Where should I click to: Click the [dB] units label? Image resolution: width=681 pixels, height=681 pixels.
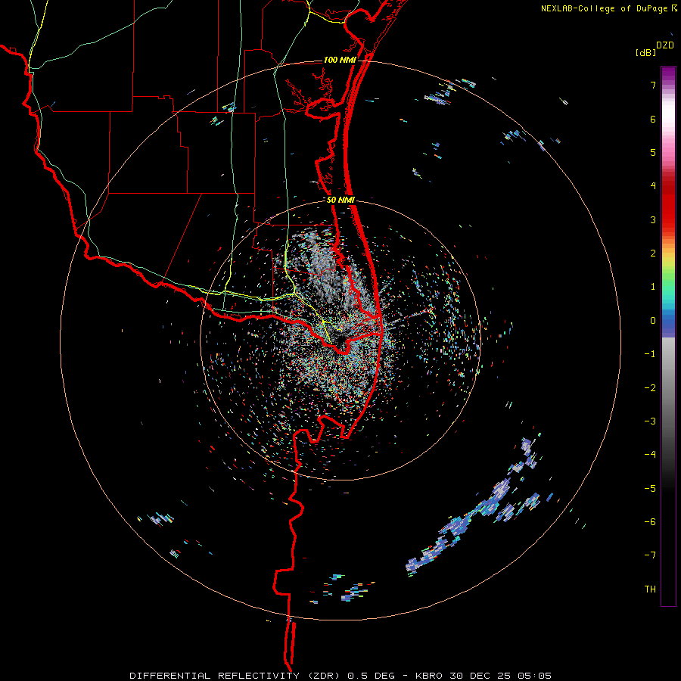pyautogui.click(x=645, y=53)
